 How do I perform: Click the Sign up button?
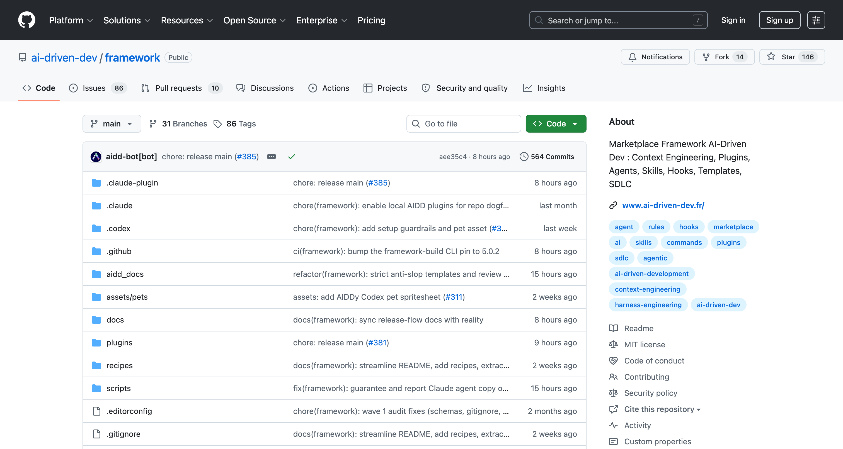pos(779,20)
